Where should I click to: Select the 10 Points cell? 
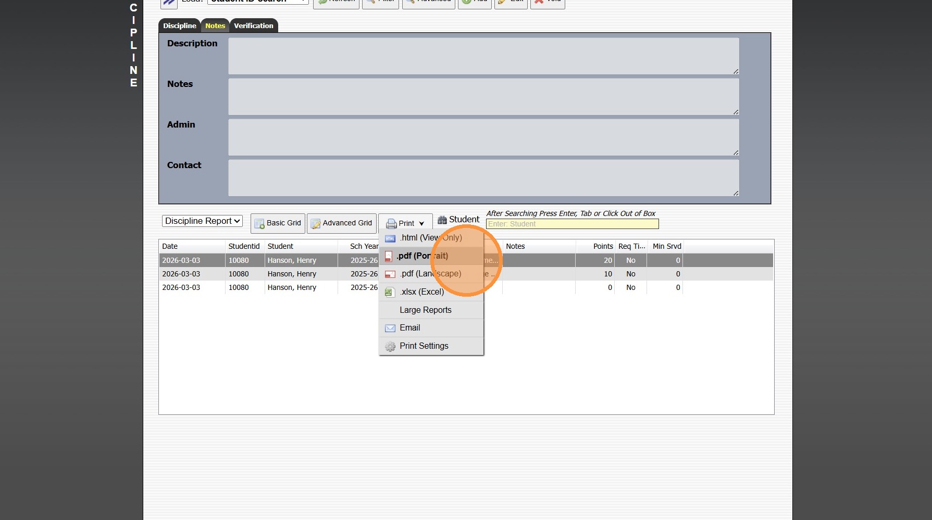[x=595, y=274]
